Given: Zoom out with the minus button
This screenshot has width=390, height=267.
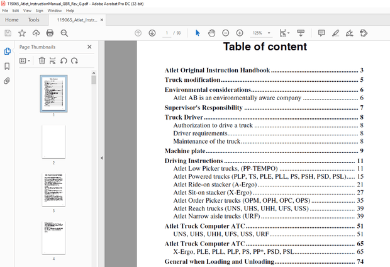Looking at the screenshot, I should point(226,33).
